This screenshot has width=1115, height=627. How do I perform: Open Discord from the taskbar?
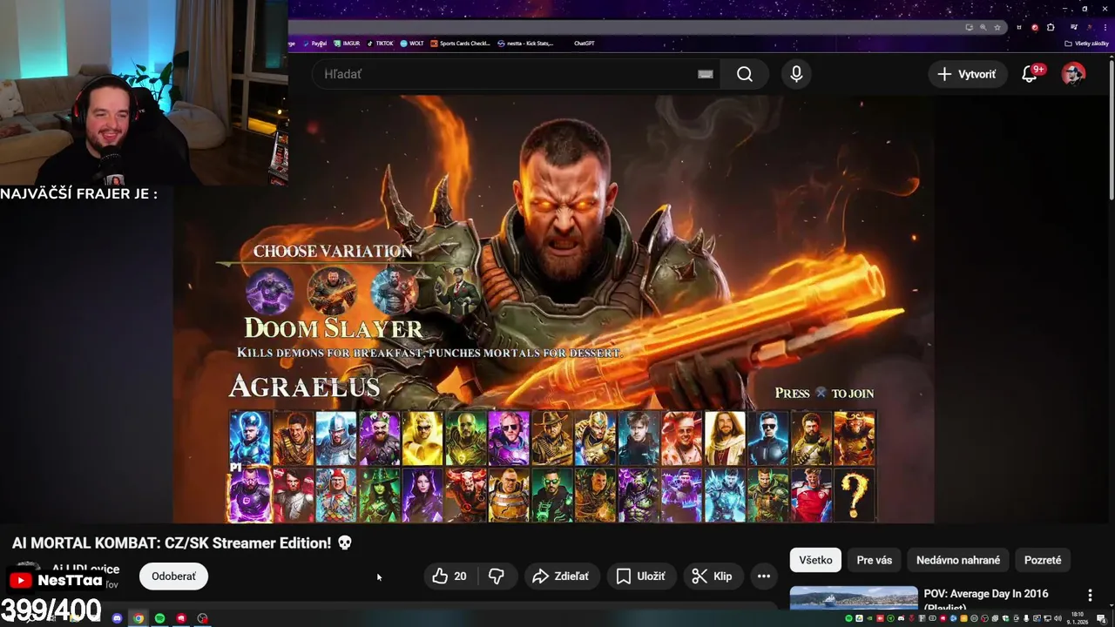(117, 618)
